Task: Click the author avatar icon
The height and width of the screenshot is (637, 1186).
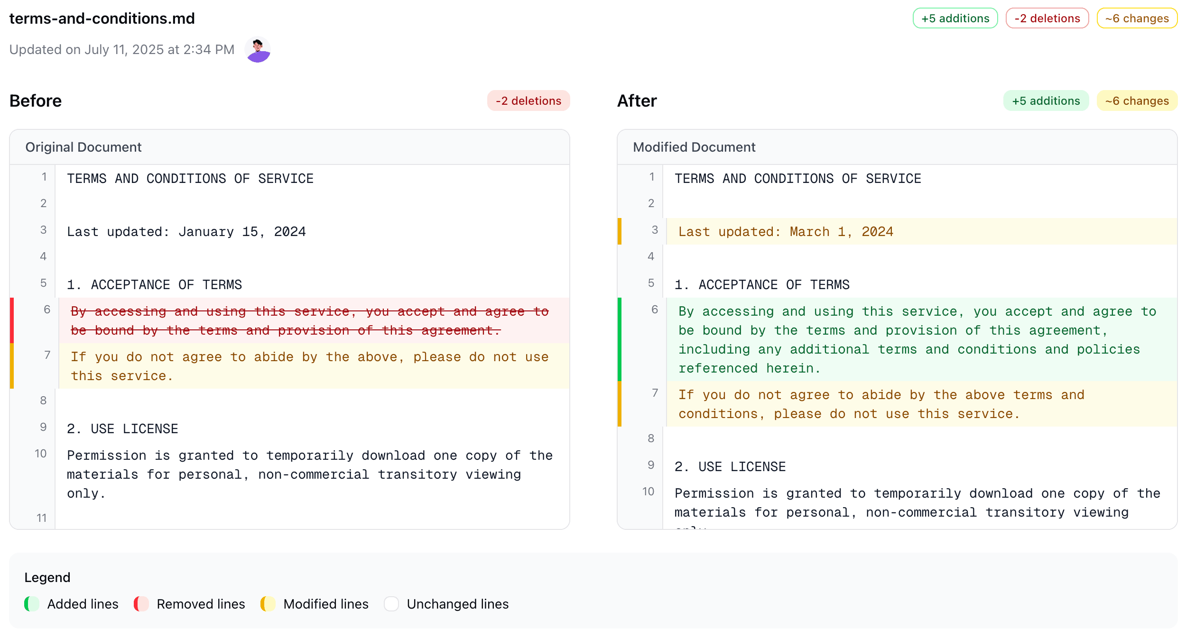Action: 258,50
